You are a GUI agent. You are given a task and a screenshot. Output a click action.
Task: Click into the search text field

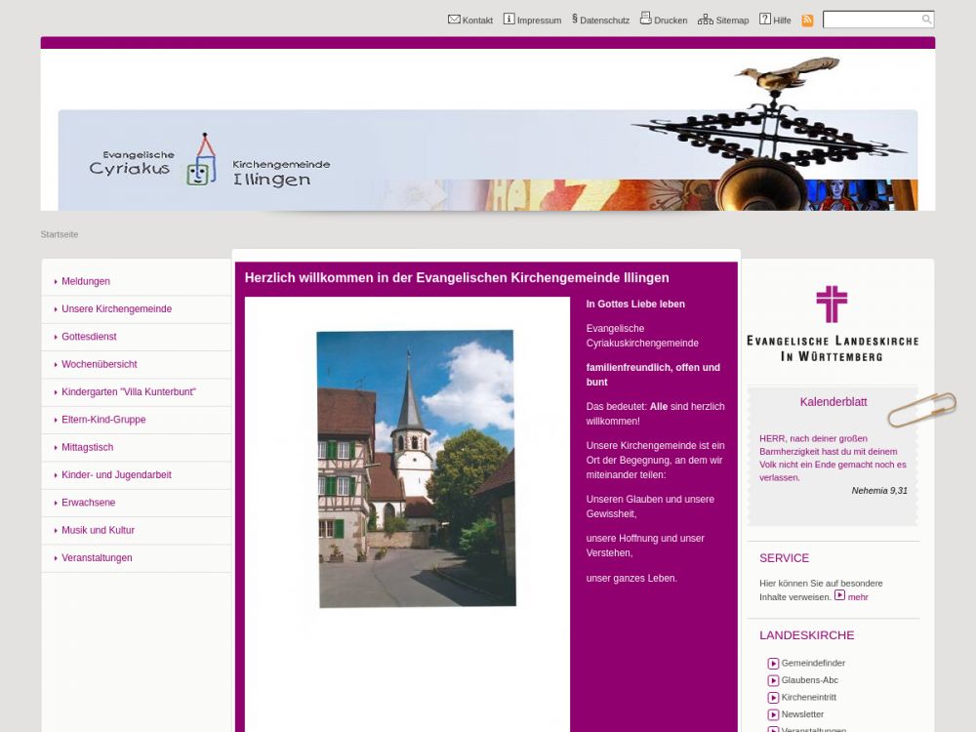(x=871, y=20)
